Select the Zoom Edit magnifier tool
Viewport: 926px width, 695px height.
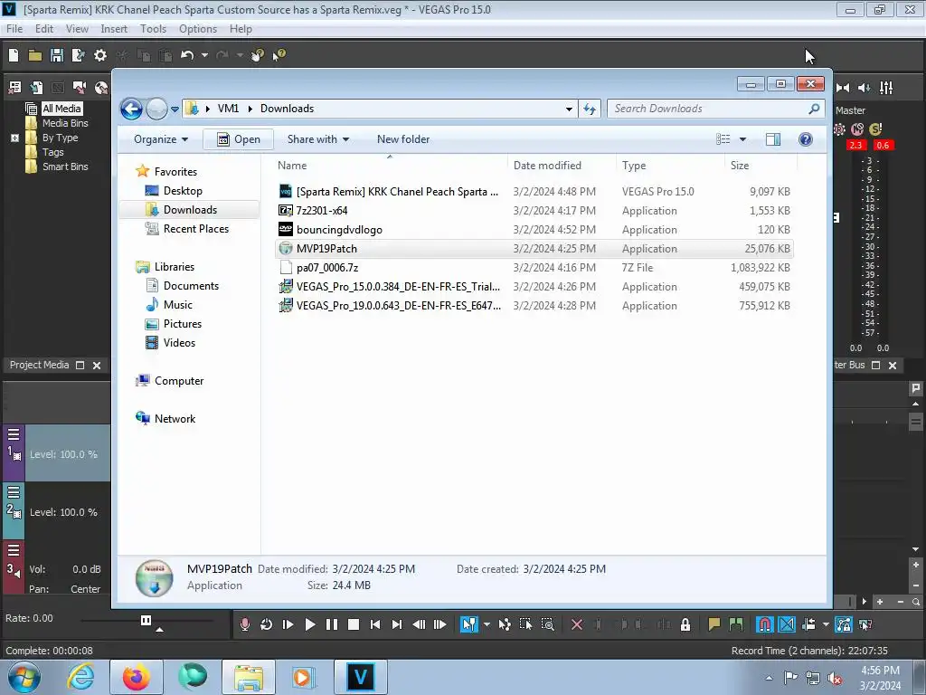[547, 624]
